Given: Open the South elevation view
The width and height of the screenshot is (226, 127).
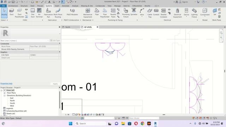Looking at the screenshot, I should click(x=12, y=103).
